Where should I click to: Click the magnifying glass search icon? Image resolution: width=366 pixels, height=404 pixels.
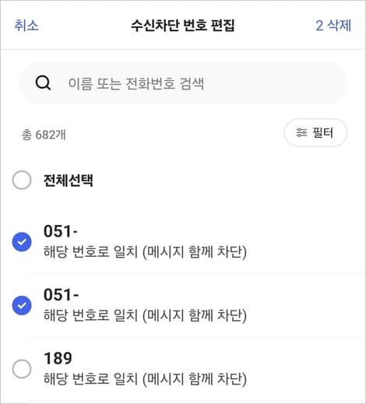pyautogui.click(x=43, y=83)
